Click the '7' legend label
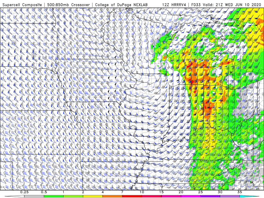 (122, 192)
